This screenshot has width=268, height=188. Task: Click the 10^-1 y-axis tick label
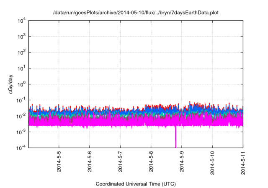[x=21, y=100]
